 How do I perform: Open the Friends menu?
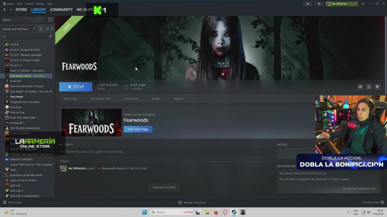29,4
